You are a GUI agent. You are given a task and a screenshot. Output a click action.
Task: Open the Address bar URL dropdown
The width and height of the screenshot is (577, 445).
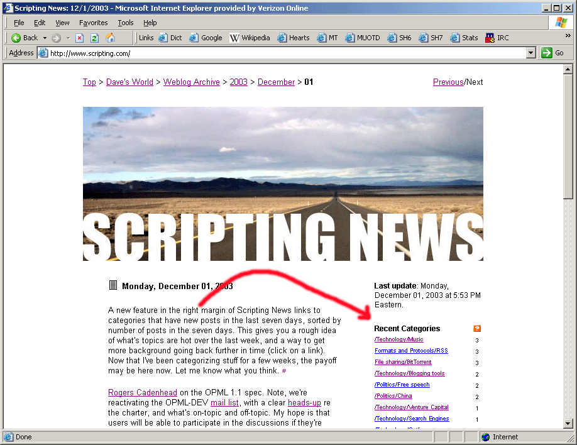click(531, 53)
